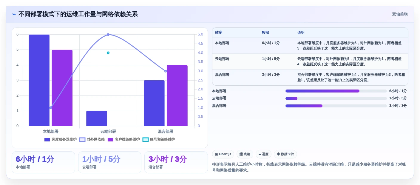The image size is (420, 185).
Task: Click the teal data point in chart
Action: point(108,53)
